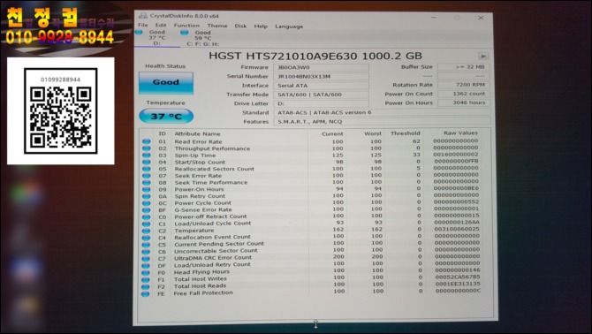Click the Interface Serial ATA field
592x334 pixels.
click(x=321, y=86)
